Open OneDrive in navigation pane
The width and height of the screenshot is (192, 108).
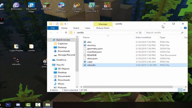(61, 60)
